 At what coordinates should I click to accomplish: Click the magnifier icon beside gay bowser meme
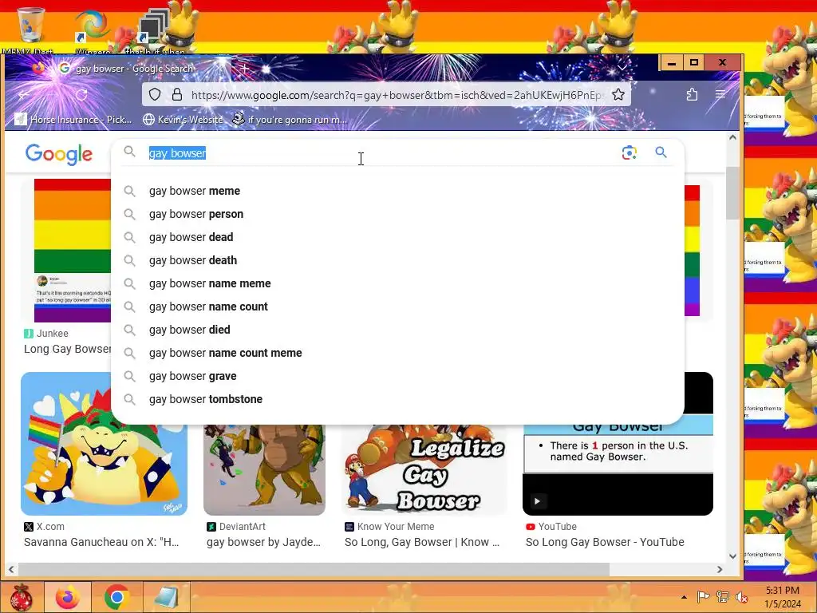point(129,191)
